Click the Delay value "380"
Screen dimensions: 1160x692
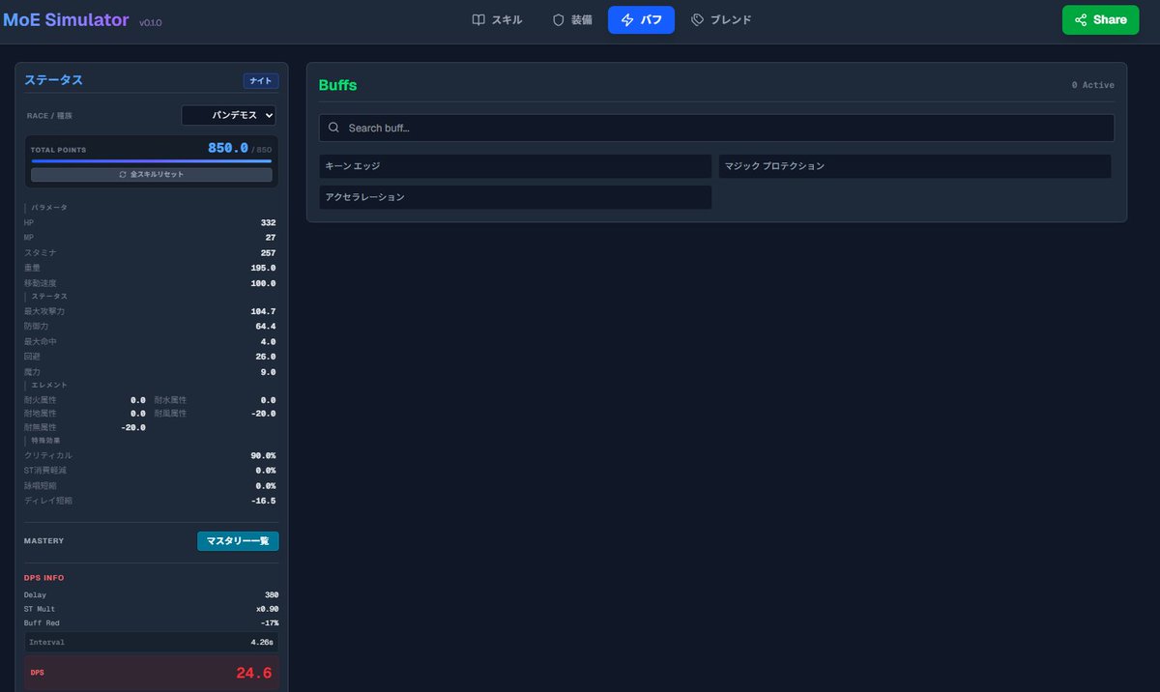click(x=271, y=595)
